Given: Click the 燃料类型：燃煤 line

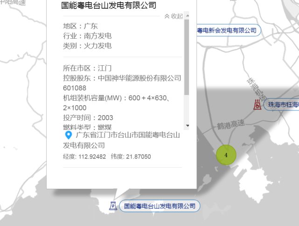Looking at the screenshot, I should [87, 127].
